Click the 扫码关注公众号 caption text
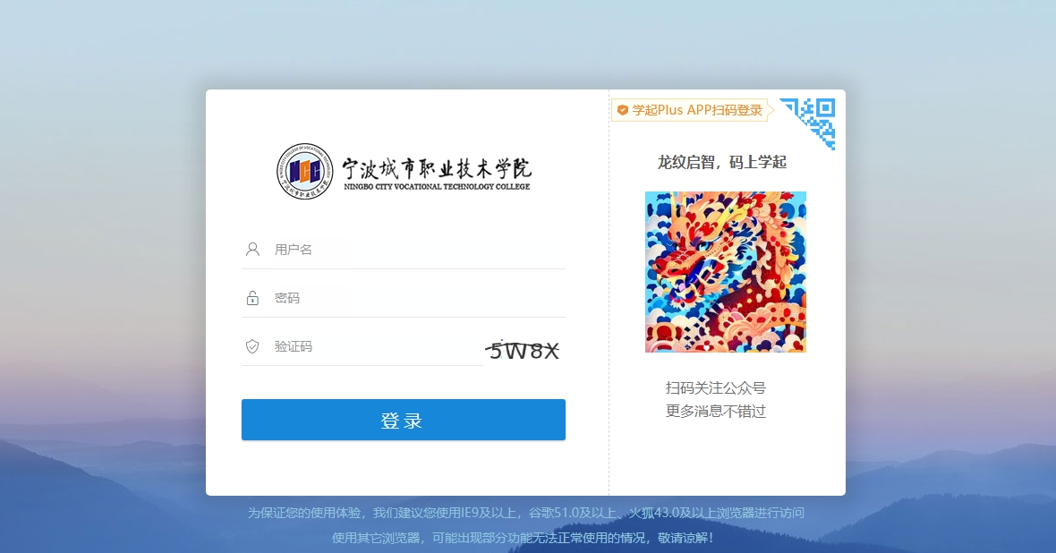 click(716, 387)
